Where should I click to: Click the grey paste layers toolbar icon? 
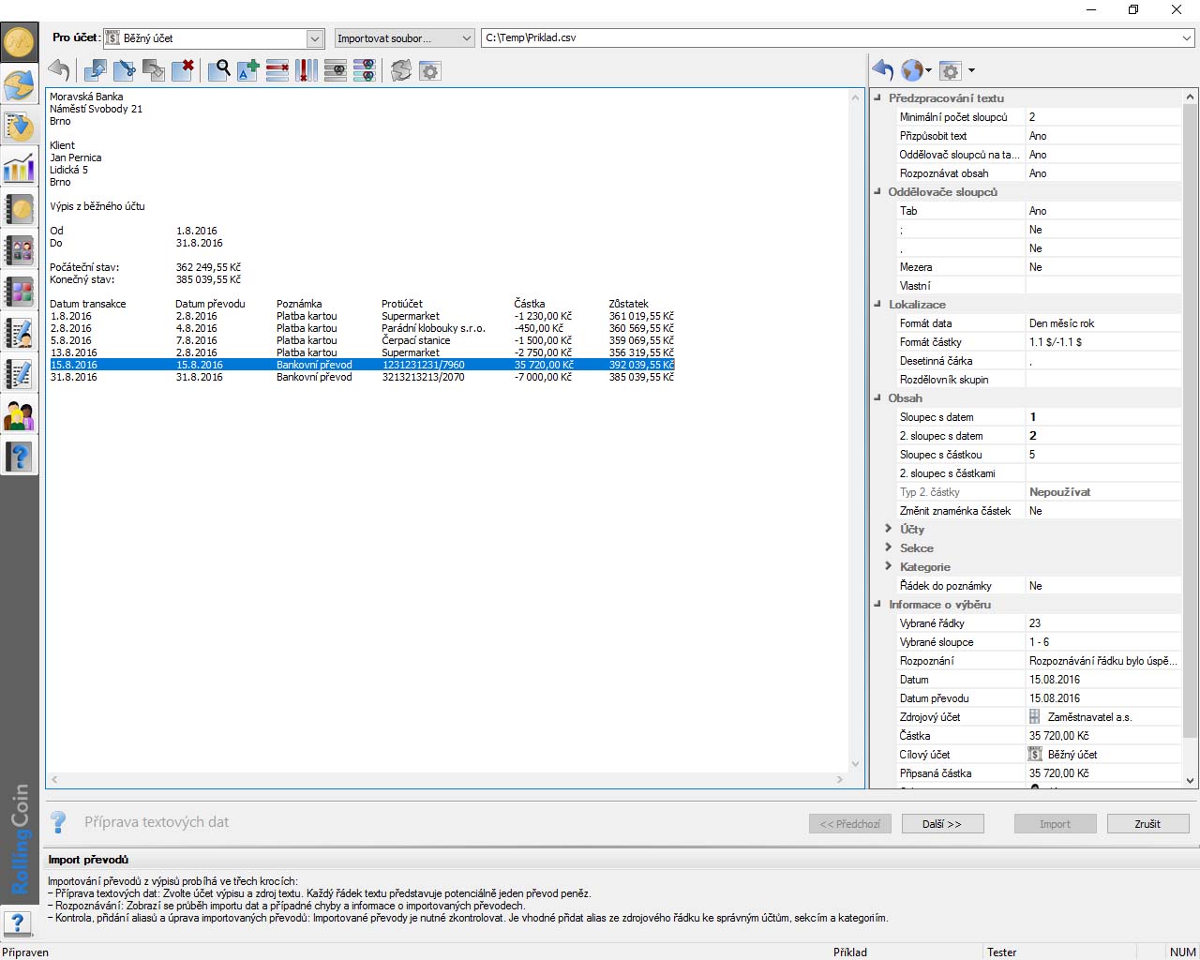[x=154, y=70]
